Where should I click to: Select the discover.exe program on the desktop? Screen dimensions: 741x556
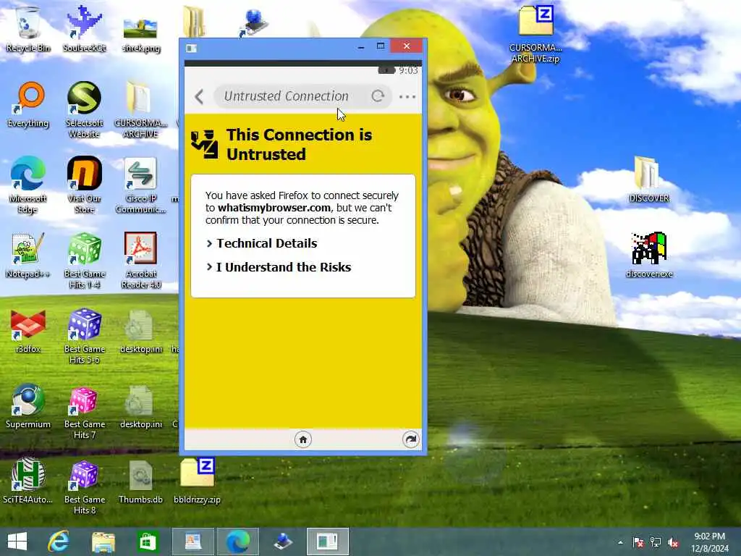[x=649, y=256]
